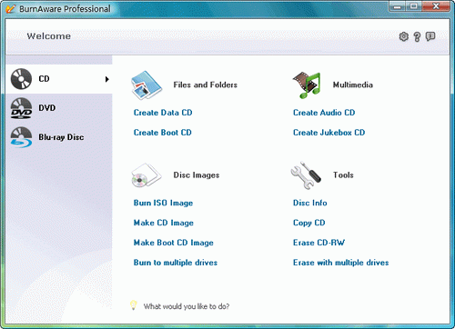Open Create Boot CD

point(163,133)
